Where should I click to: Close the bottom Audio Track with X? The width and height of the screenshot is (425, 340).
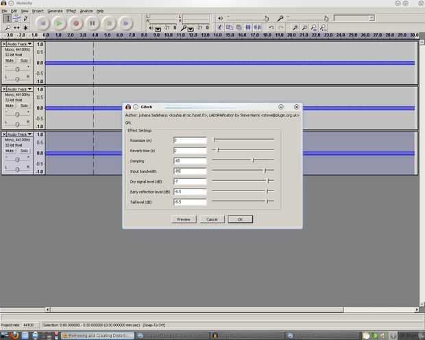(x=4, y=134)
